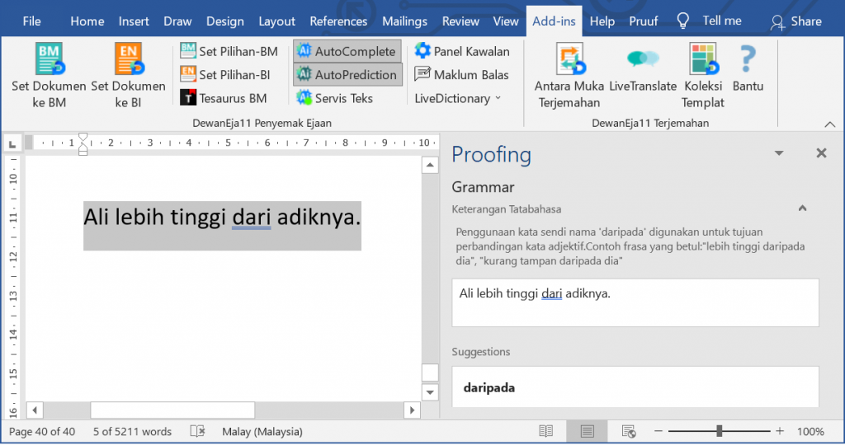The height and width of the screenshot is (445, 845).
Task: Click Malay (Malaysia) language in status bar
Action: 262,431
